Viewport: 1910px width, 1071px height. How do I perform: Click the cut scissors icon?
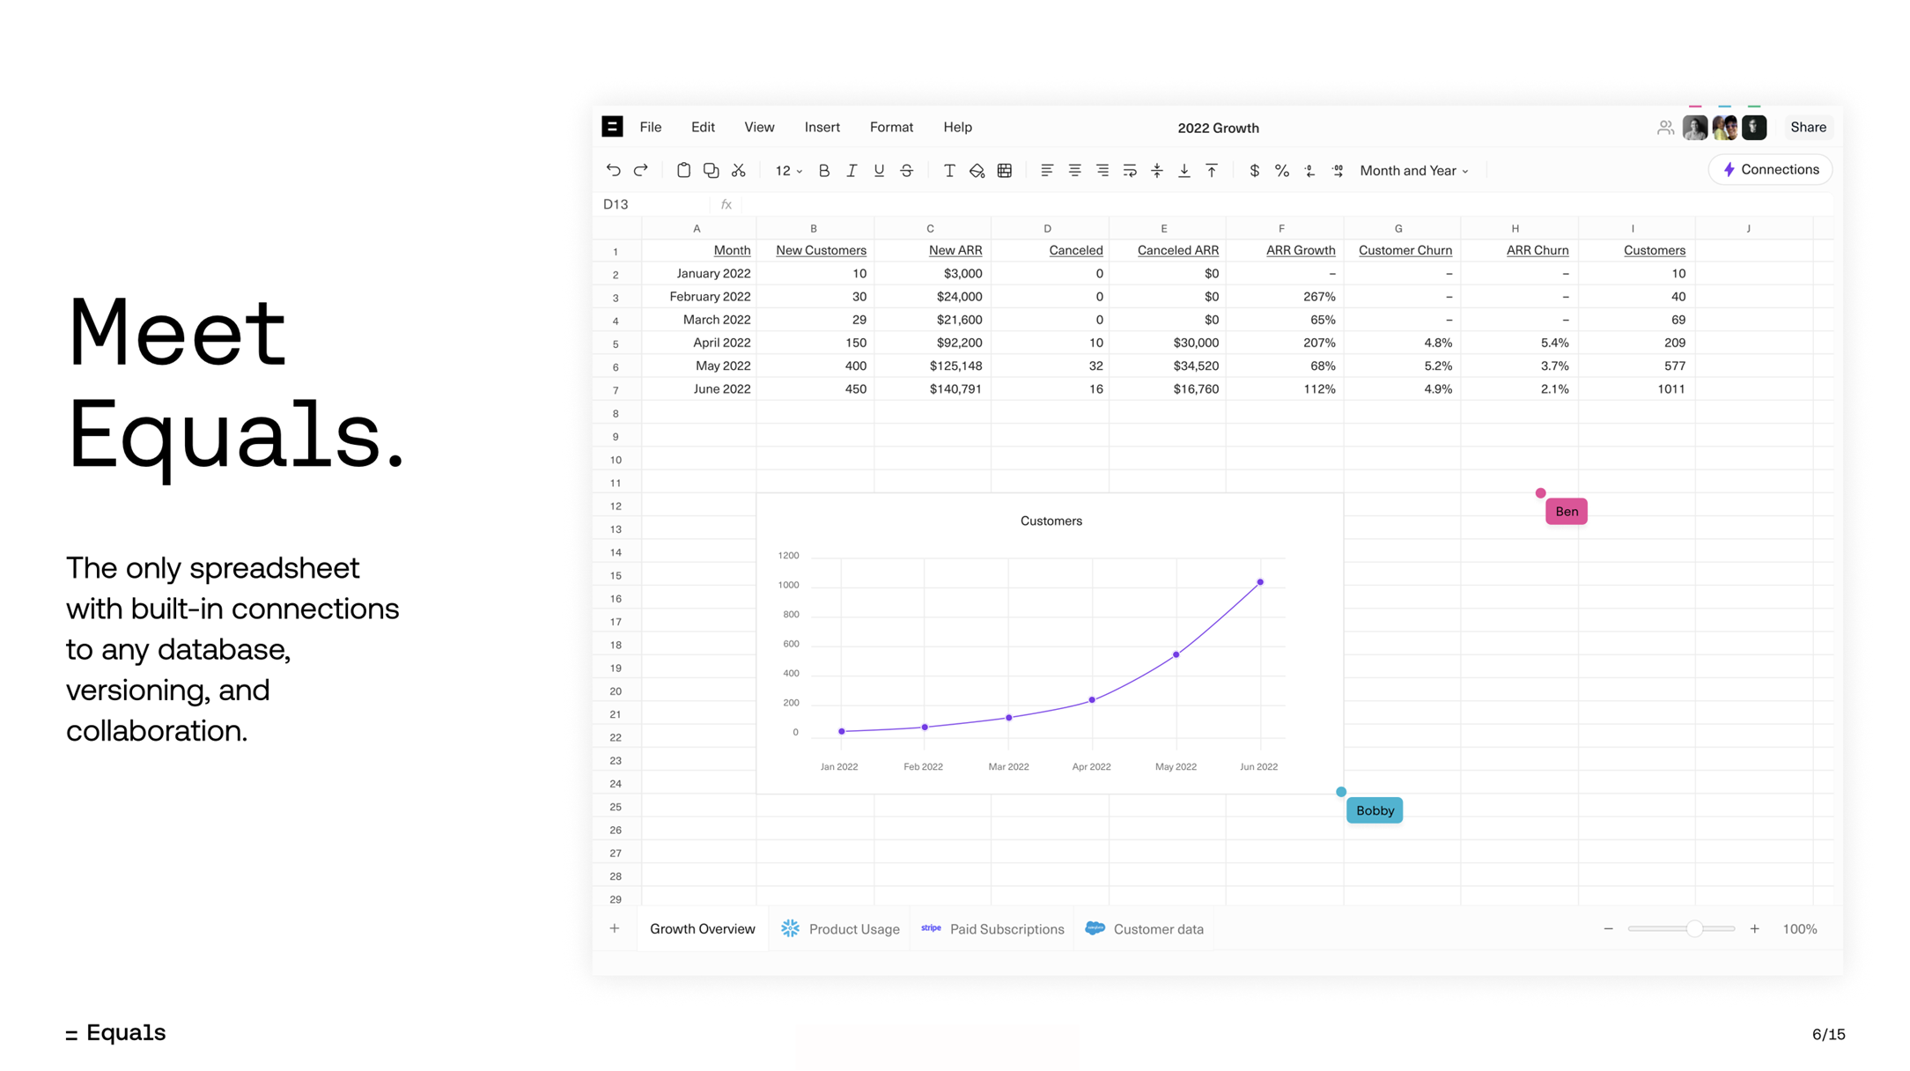coord(739,170)
